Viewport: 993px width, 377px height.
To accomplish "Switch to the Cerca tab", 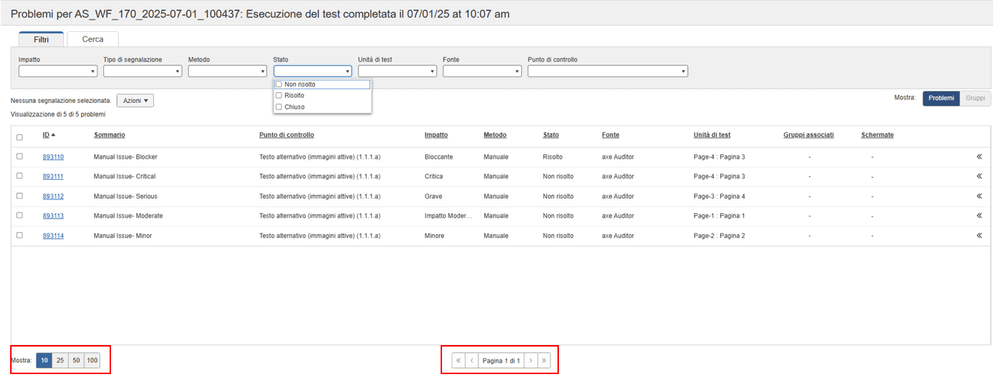I will [92, 39].
